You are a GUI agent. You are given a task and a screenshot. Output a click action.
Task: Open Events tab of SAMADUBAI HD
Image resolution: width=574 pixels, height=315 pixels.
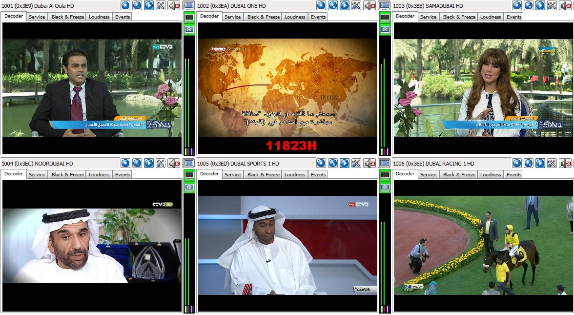click(x=514, y=17)
